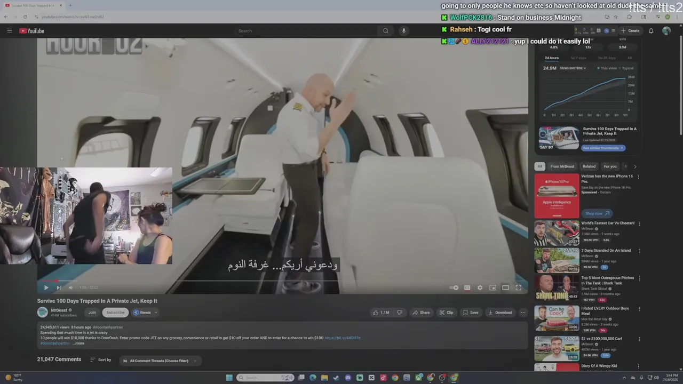Open Views over time dropdown
The image size is (683, 384).
573,68
